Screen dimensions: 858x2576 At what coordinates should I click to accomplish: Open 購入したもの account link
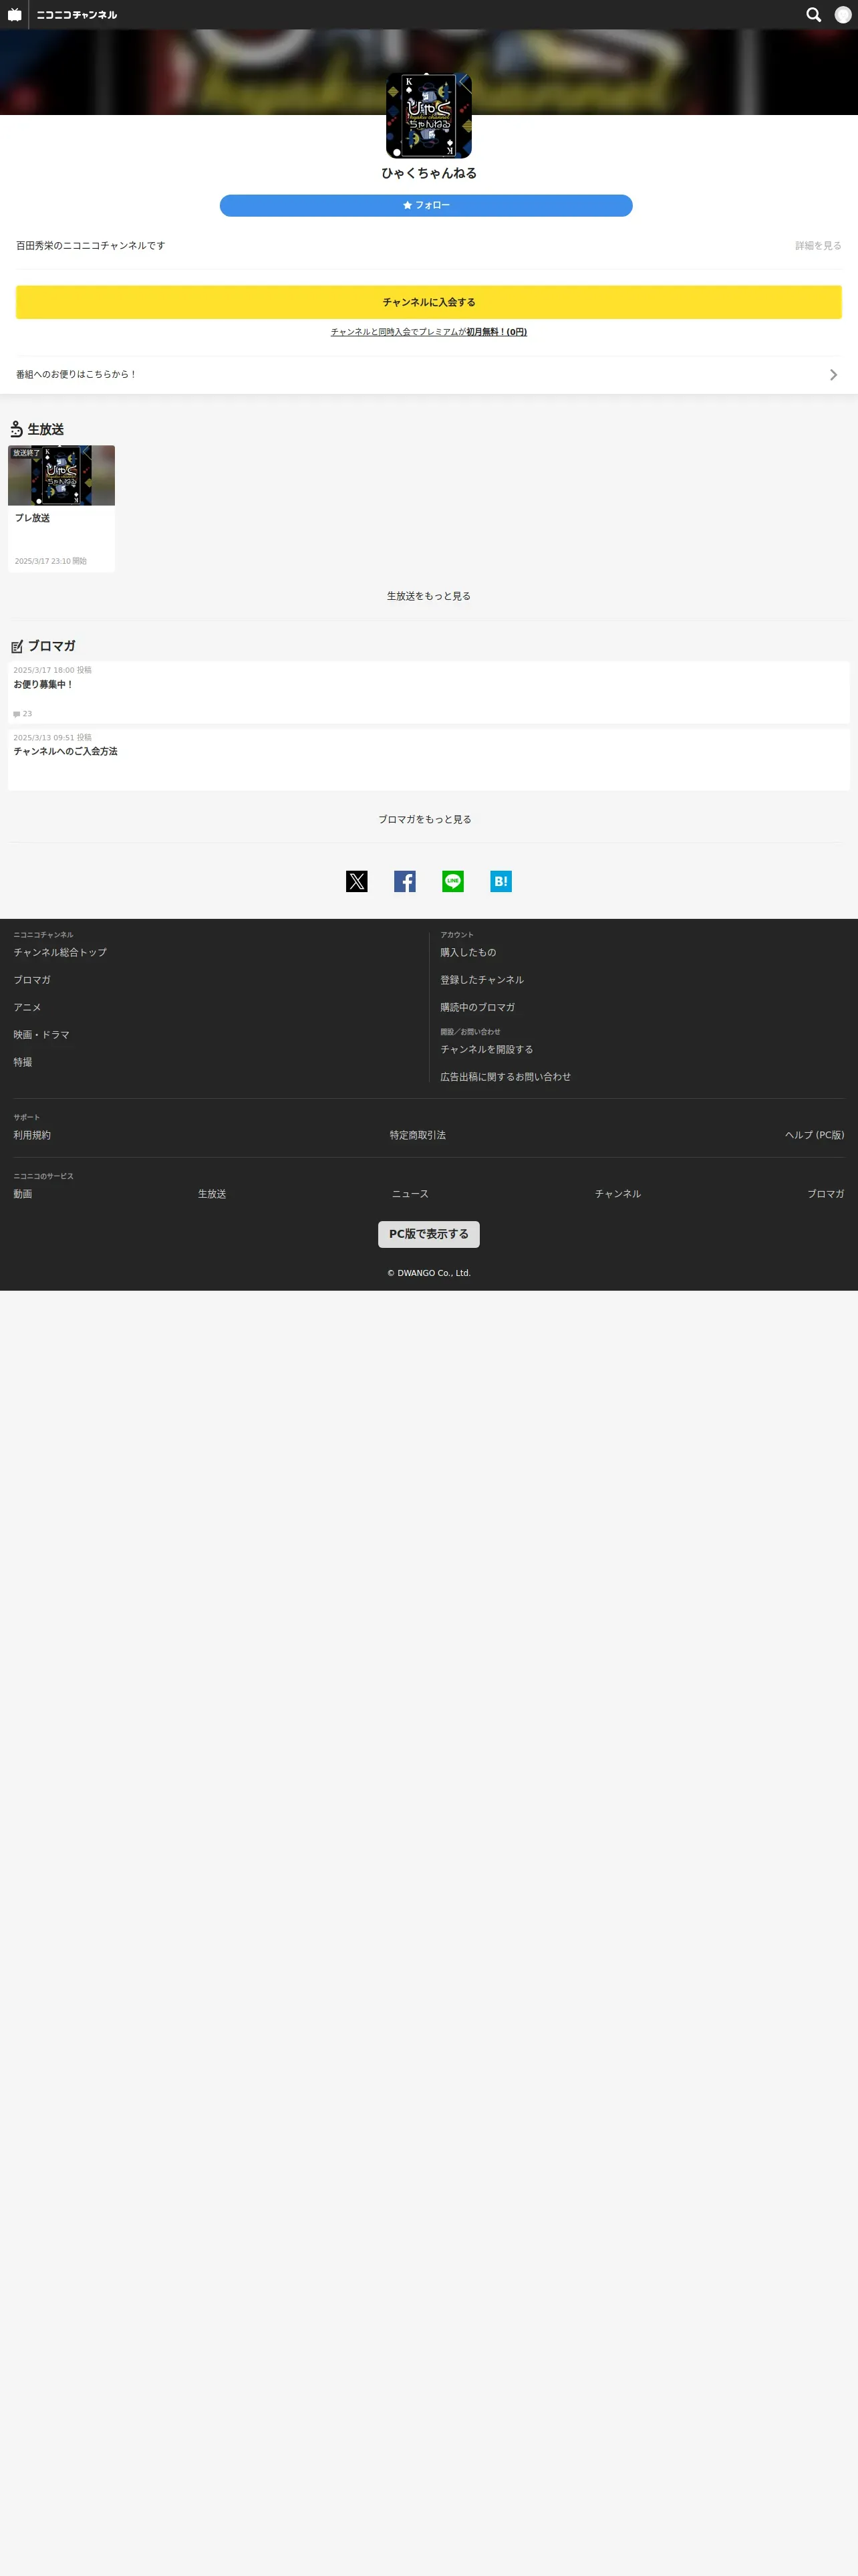click(x=468, y=953)
